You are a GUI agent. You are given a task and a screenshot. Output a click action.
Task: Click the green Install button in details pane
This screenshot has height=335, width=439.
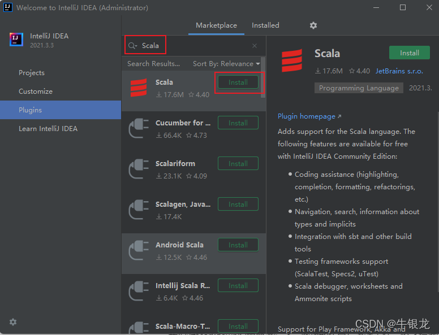point(410,53)
